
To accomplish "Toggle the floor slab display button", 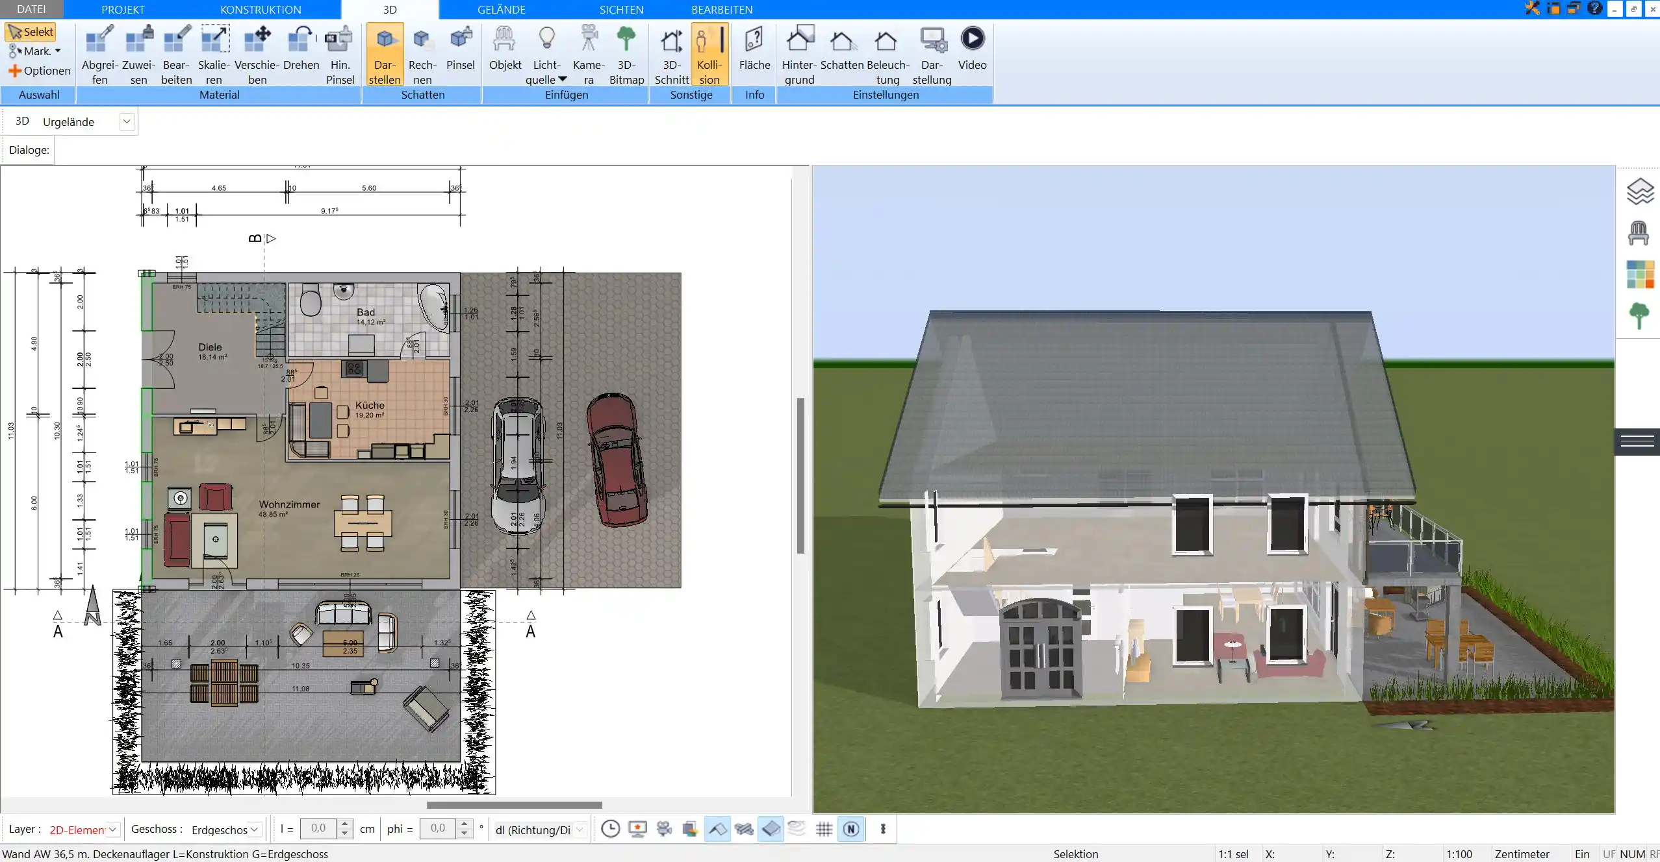I will 771,829.
